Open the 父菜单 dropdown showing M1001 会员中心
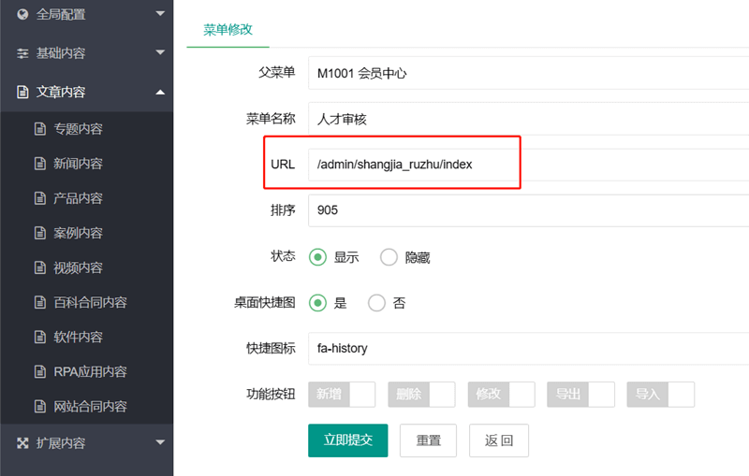The width and height of the screenshot is (749, 476). pyautogui.click(x=528, y=73)
